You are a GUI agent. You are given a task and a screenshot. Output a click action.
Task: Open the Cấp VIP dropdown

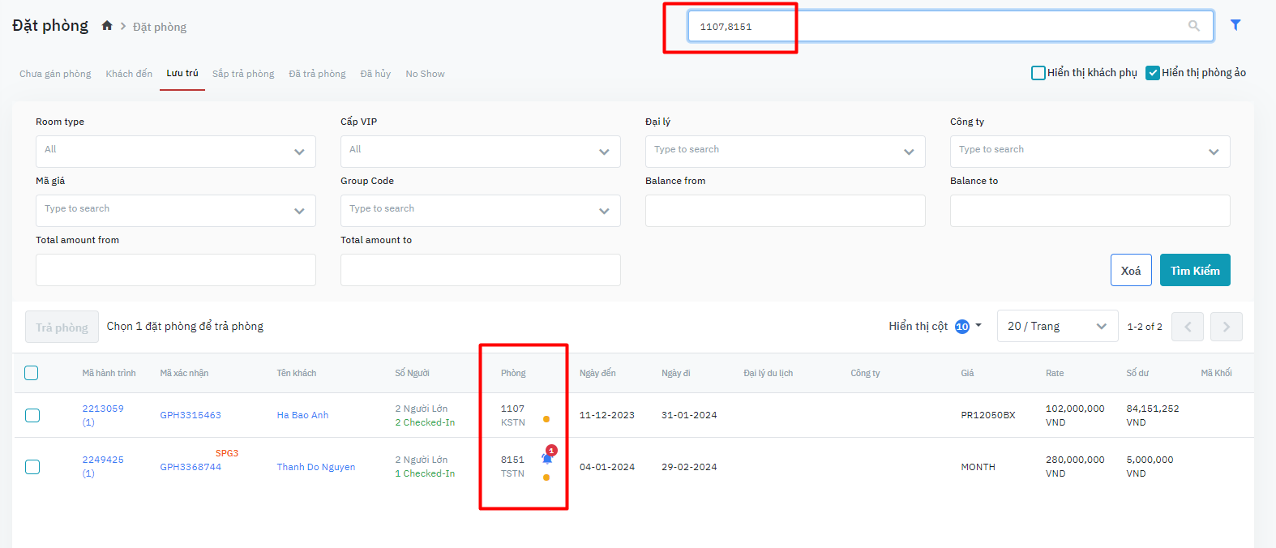coord(480,152)
